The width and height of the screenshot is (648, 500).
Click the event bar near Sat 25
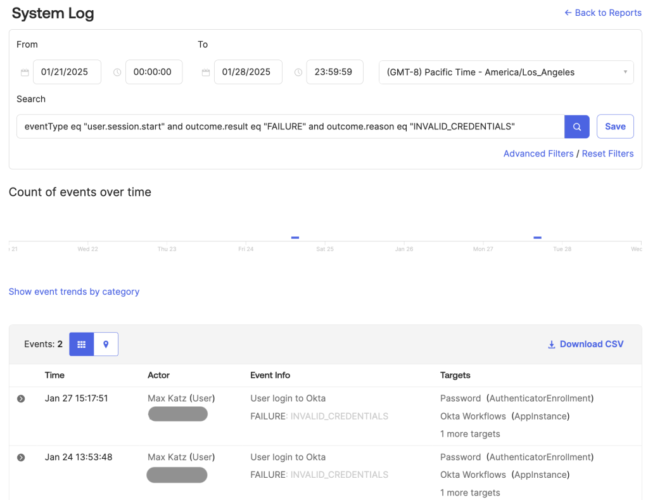coord(295,238)
